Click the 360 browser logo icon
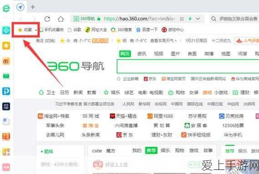 point(6,8)
